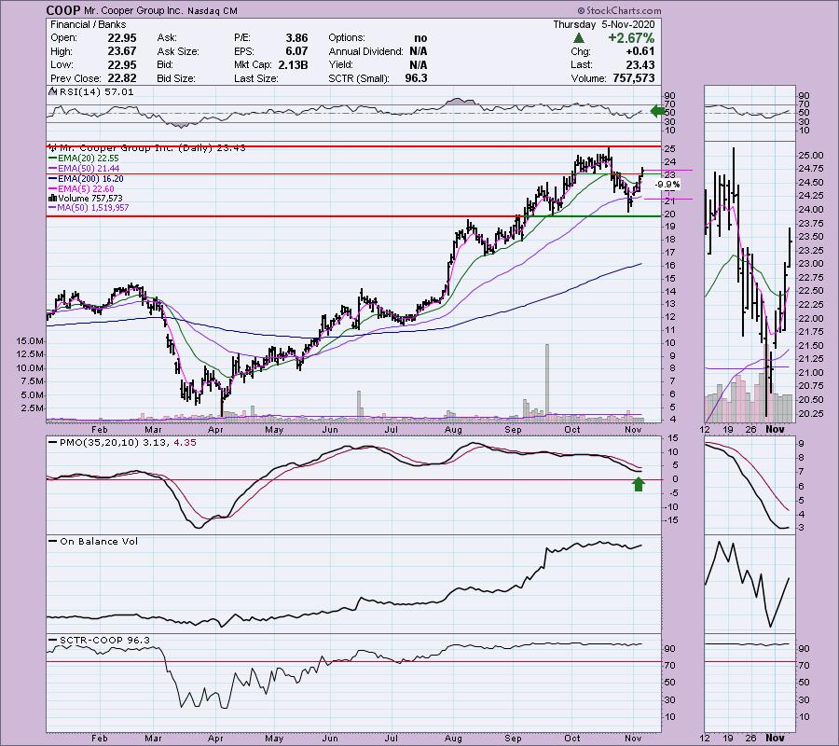The height and width of the screenshot is (746, 839).
Task: Click the Nasdaq CM exchange label
Action: 213,10
